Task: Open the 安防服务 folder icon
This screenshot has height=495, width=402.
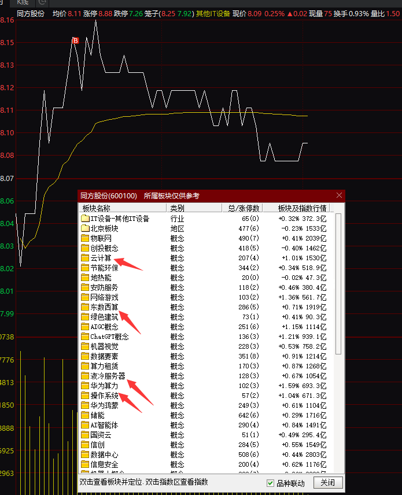Action: 85,287
